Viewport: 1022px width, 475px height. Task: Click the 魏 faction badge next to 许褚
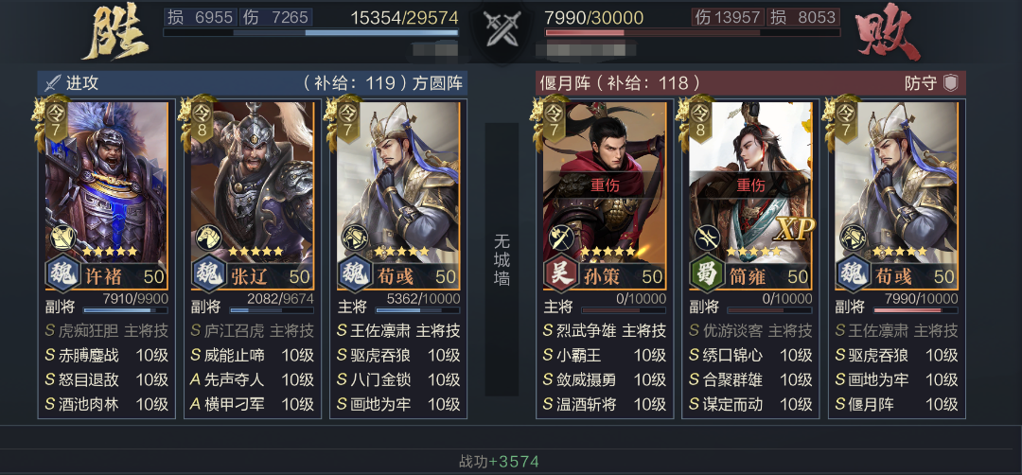coord(62,273)
